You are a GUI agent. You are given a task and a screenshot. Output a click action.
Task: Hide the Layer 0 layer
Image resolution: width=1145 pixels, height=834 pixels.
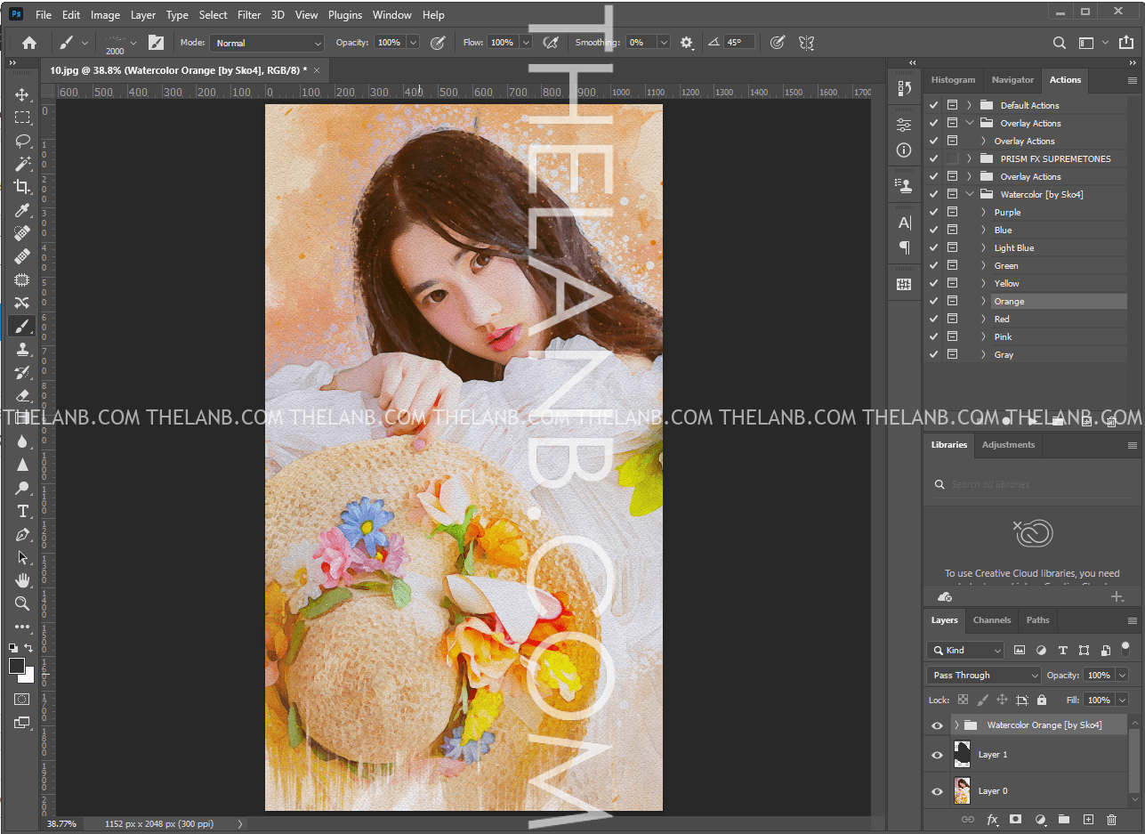(x=937, y=791)
